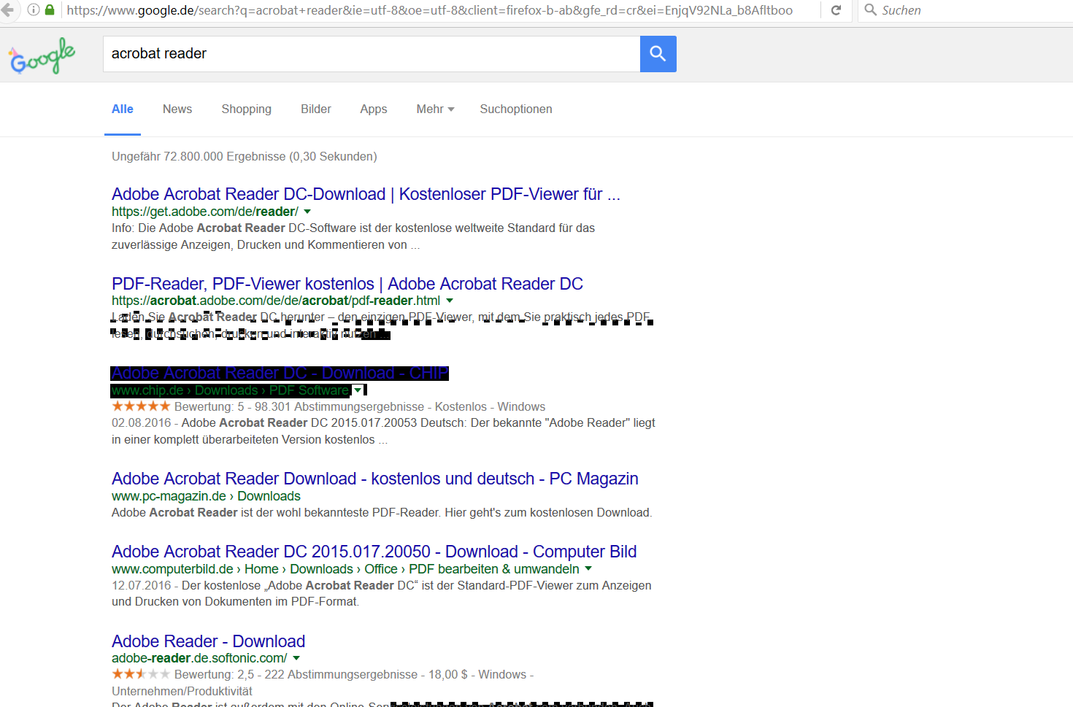Expand dropdown next to acrobat.adobe.com URL

(450, 301)
